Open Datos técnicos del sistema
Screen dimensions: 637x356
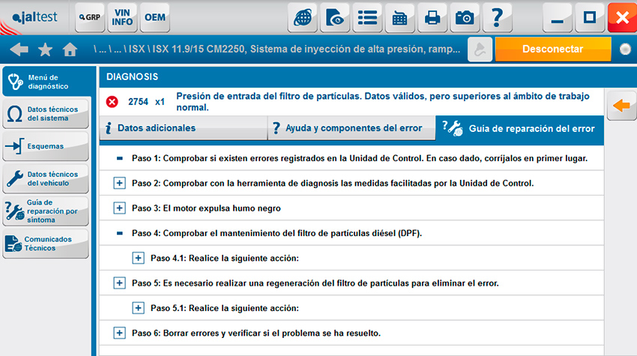[46, 114]
